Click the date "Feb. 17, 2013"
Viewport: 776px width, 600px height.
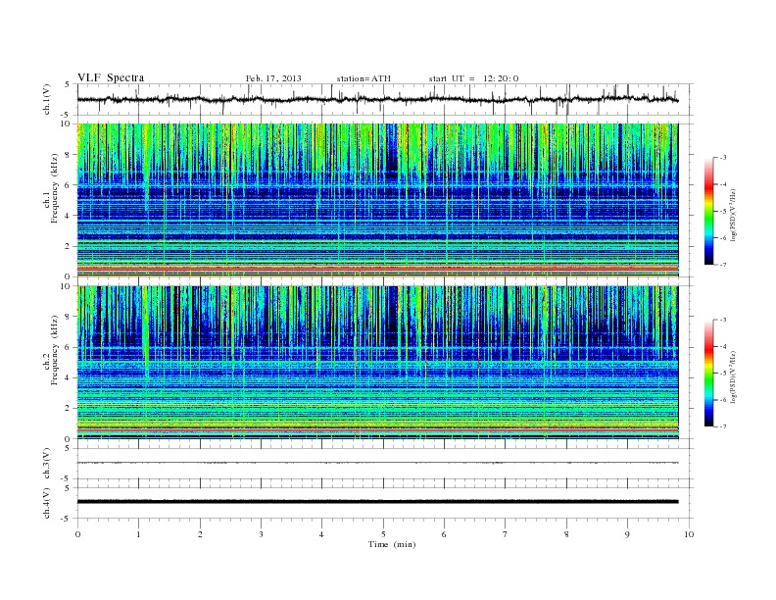(273, 78)
